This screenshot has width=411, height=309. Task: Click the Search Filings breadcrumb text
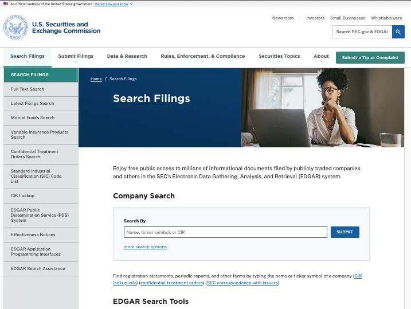123,79
